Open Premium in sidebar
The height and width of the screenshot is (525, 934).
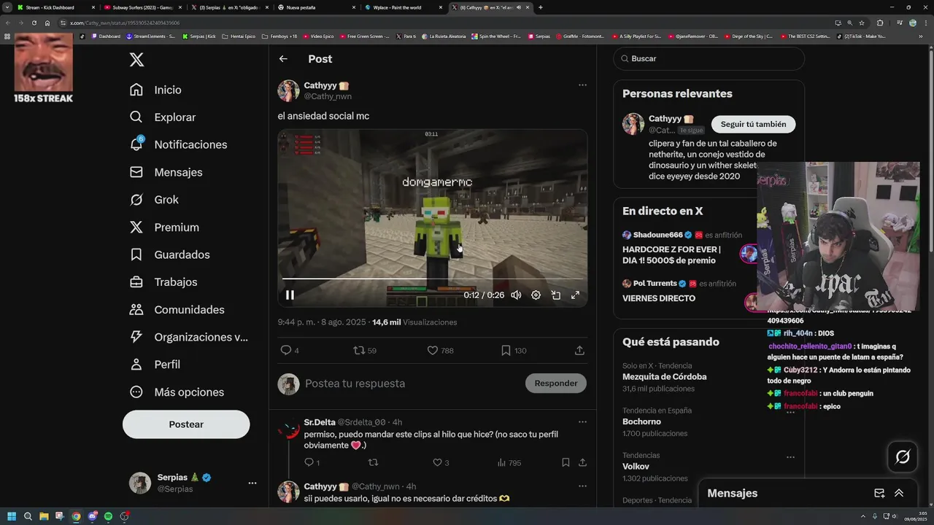point(164,227)
